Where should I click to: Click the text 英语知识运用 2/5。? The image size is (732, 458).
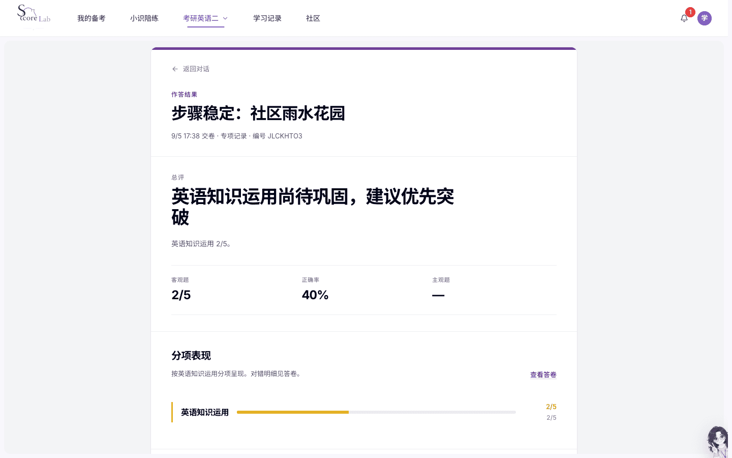(202, 244)
